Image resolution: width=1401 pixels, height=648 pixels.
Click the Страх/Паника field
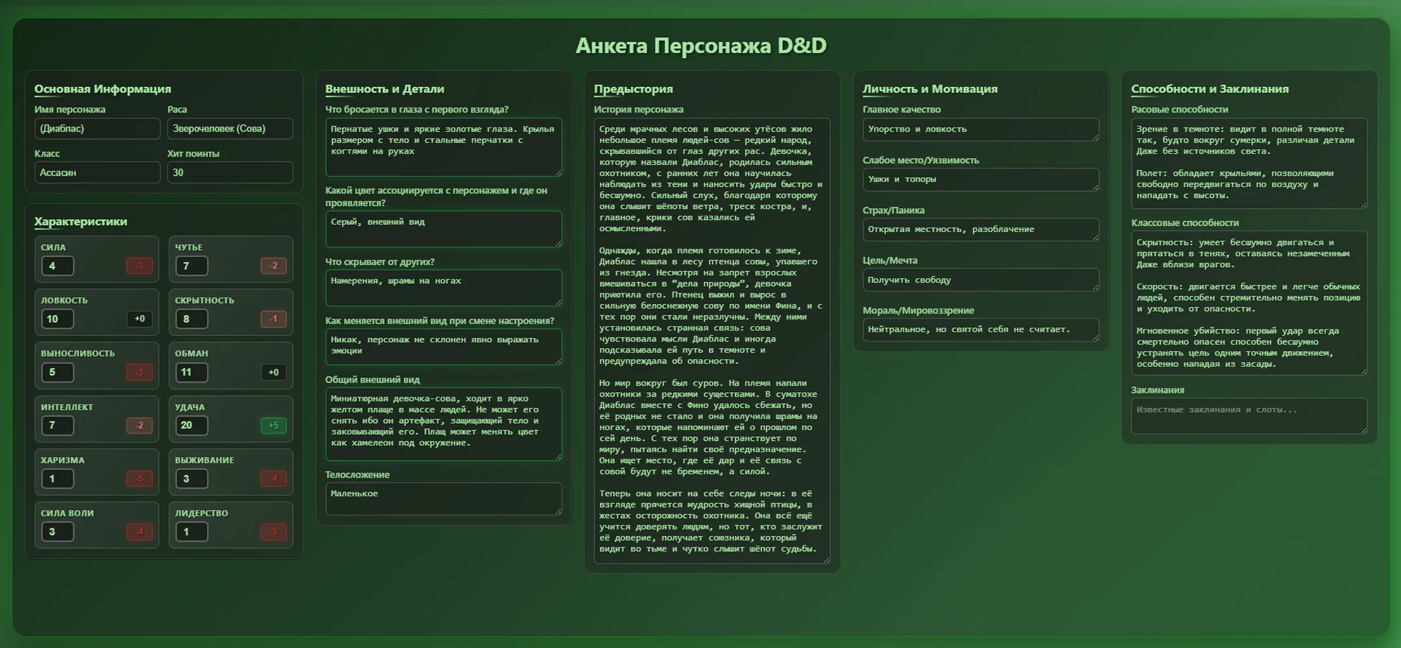(981, 229)
